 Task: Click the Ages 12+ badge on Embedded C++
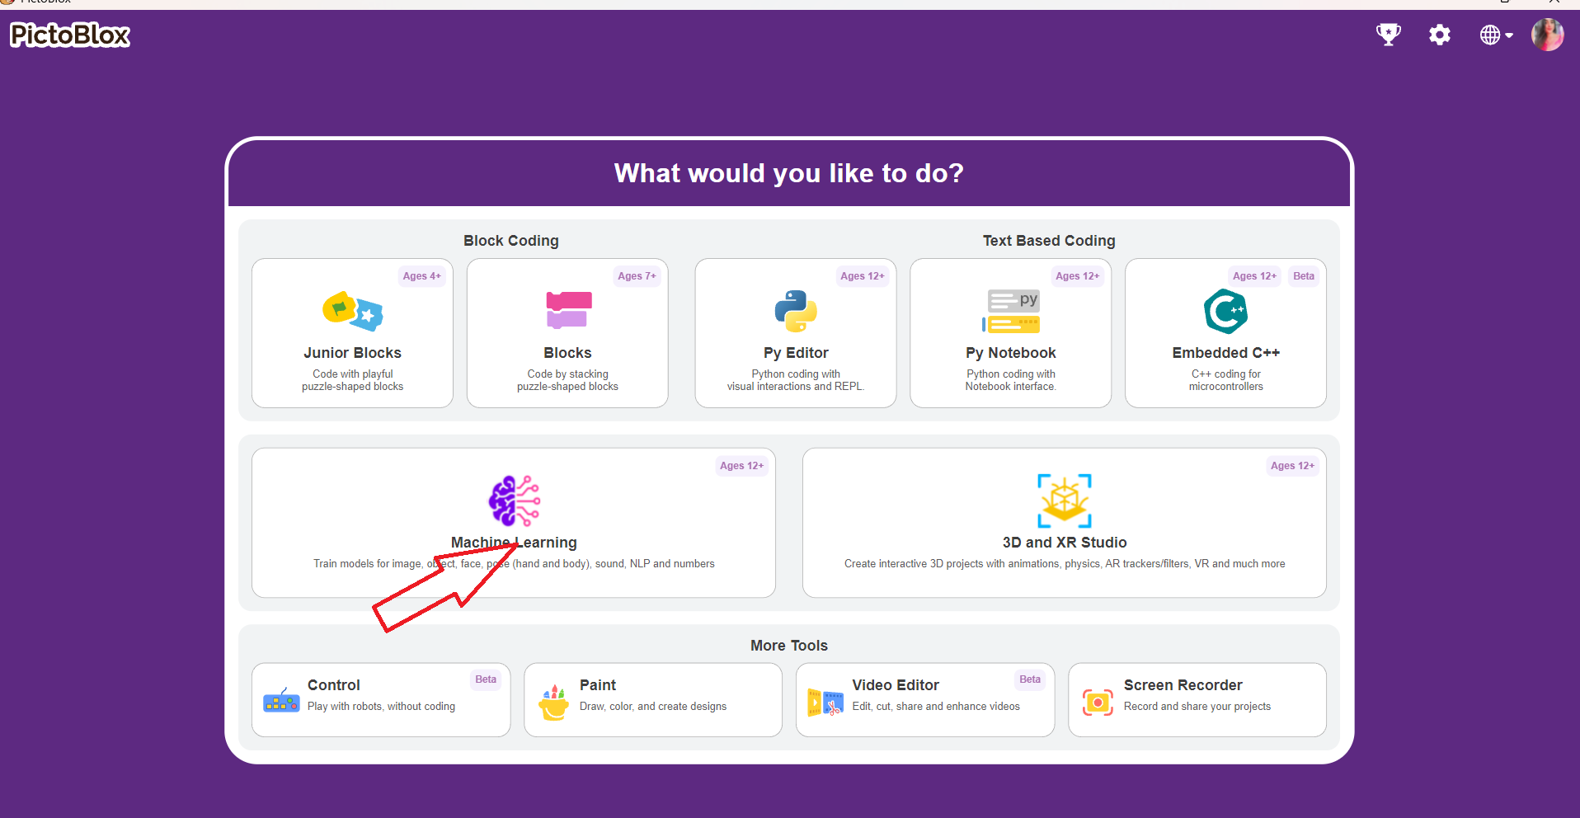point(1255,276)
